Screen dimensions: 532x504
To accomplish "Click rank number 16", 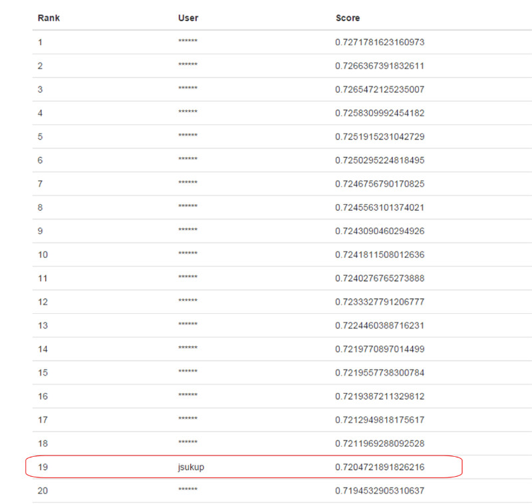I will pyautogui.click(x=43, y=396).
